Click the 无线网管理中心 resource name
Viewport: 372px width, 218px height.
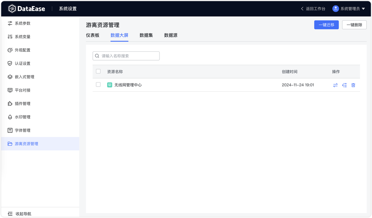[128, 85]
